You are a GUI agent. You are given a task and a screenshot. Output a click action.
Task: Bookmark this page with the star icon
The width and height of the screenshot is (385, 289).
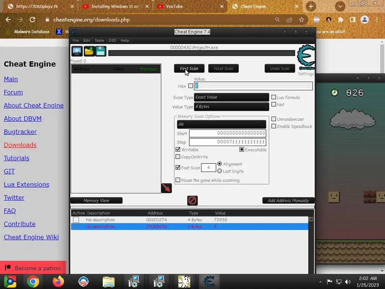[x=302, y=20]
